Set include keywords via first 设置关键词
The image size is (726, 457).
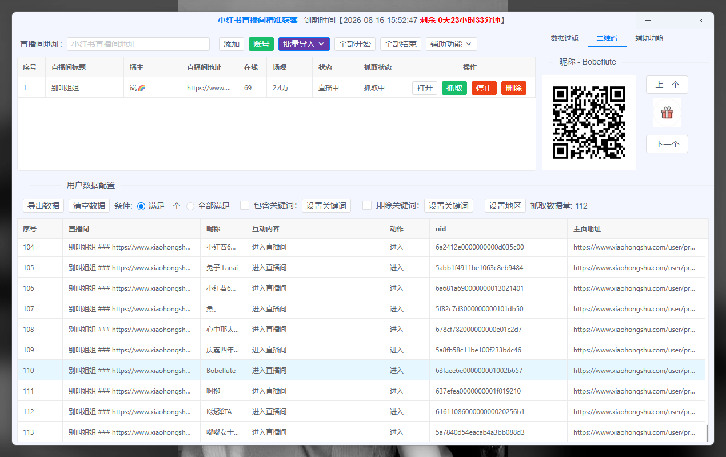(x=326, y=206)
